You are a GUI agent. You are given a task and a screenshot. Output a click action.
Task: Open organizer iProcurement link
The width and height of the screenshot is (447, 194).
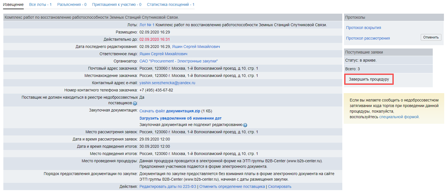coord(178,61)
